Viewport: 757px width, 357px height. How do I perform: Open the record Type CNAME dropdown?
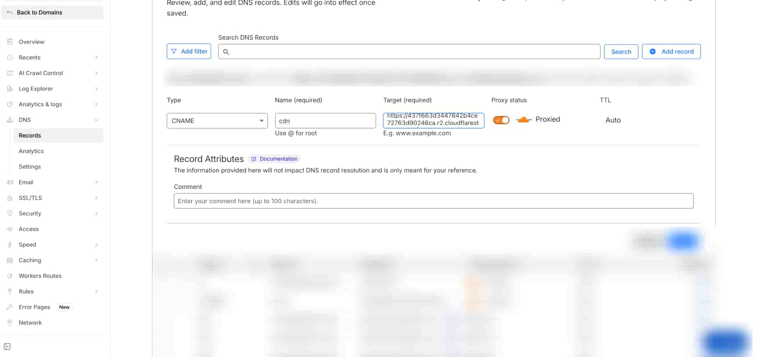(217, 121)
